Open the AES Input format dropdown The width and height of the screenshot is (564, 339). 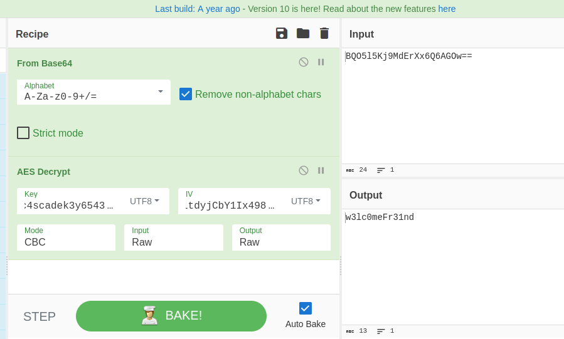(174, 237)
